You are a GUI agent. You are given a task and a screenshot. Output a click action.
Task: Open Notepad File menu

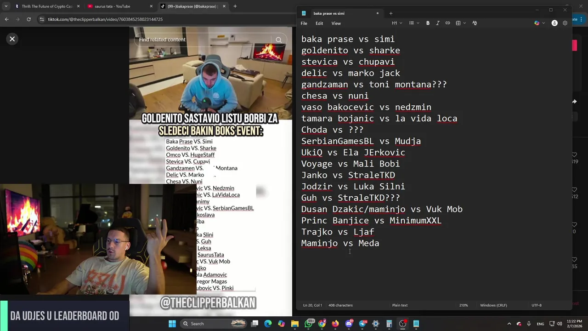[304, 23]
